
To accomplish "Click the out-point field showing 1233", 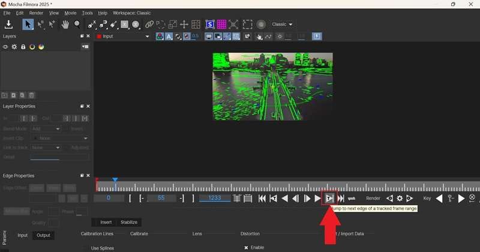I will [x=215, y=198].
